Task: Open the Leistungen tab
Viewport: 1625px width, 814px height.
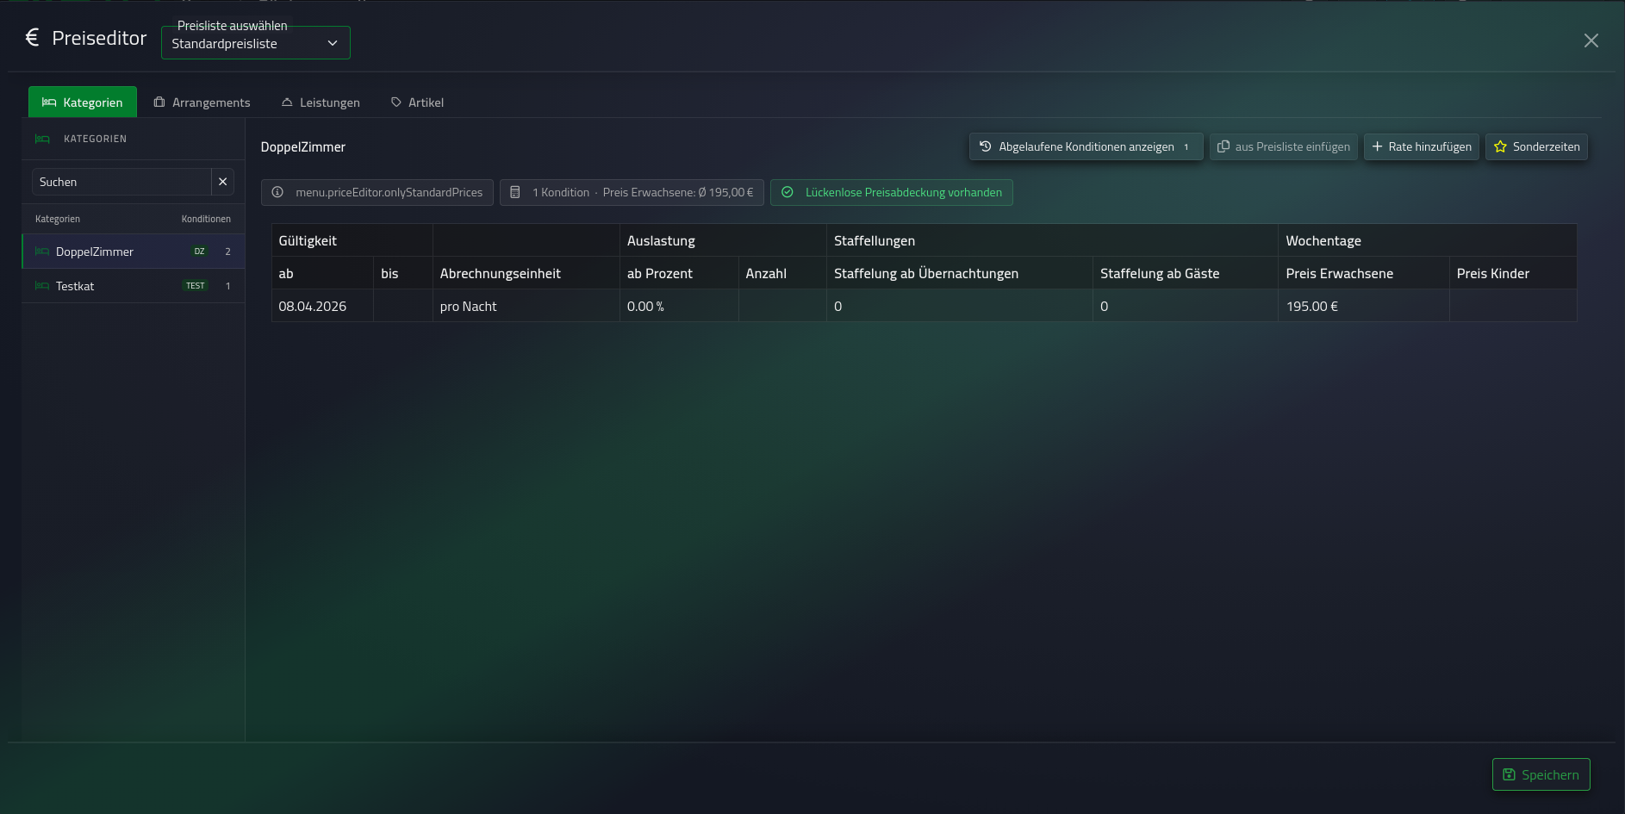Action: pos(321,102)
